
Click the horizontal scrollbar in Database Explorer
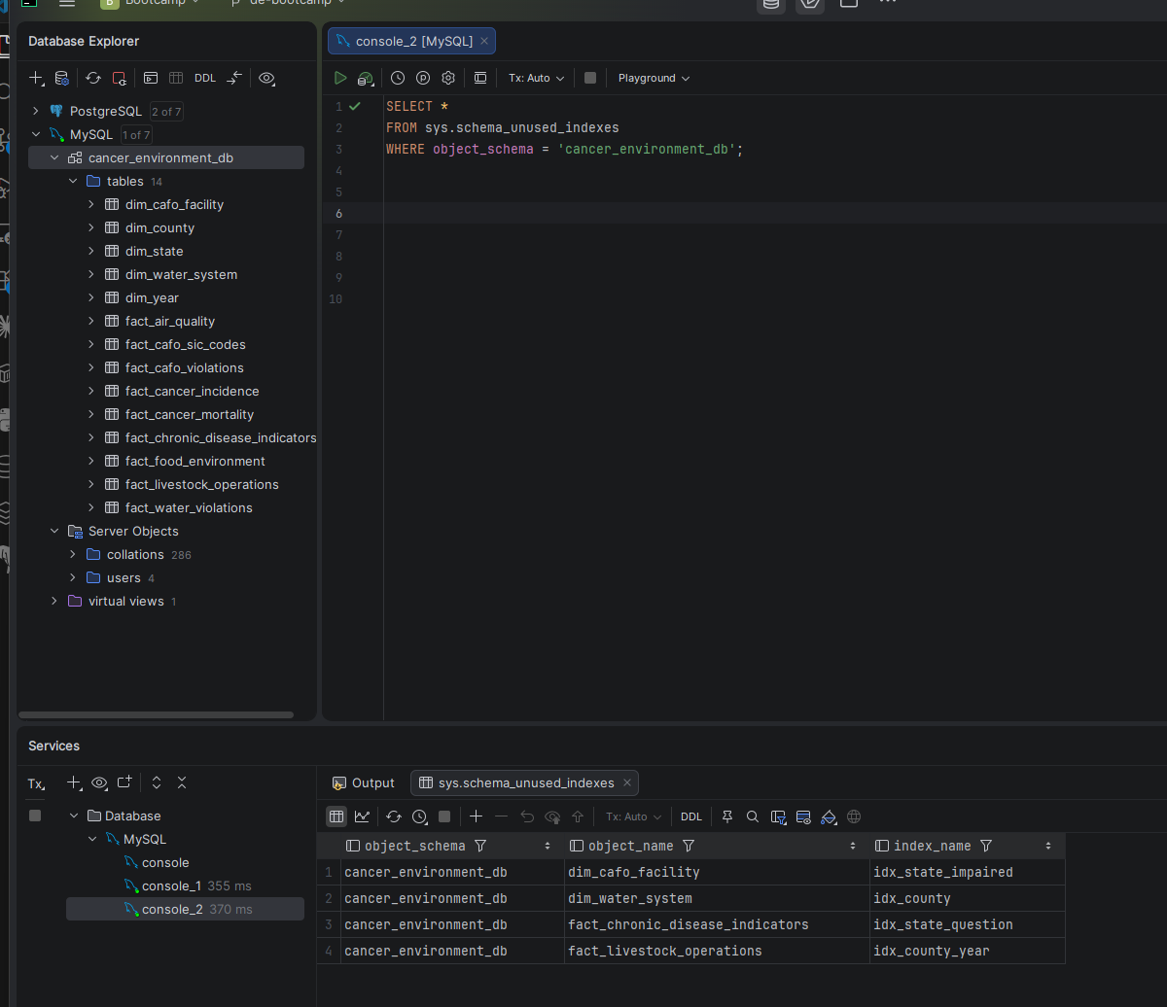pos(157,714)
